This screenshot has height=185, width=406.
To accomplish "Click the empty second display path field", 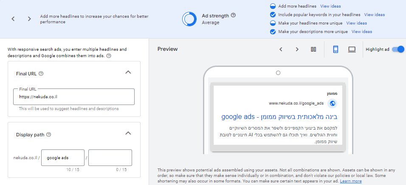I will pos(110,158).
